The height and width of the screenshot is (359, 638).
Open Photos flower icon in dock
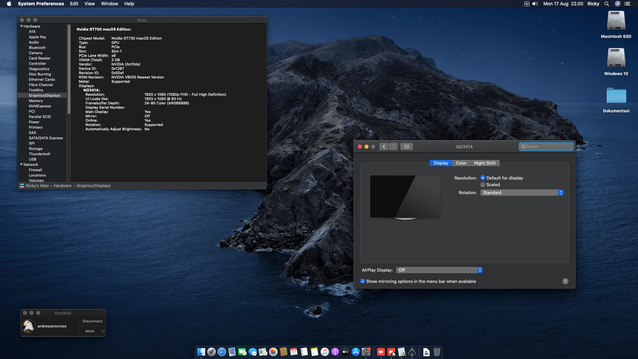(x=273, y=352)
